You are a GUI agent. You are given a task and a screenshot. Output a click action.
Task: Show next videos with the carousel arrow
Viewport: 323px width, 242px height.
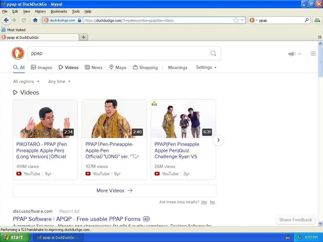coord(218,140)
